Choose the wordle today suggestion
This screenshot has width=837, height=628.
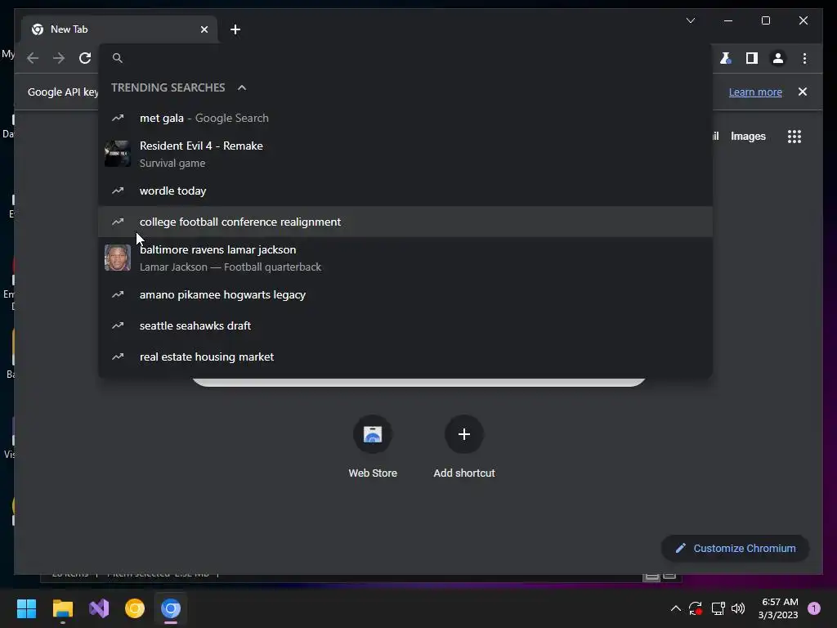(x=405, y=191)
